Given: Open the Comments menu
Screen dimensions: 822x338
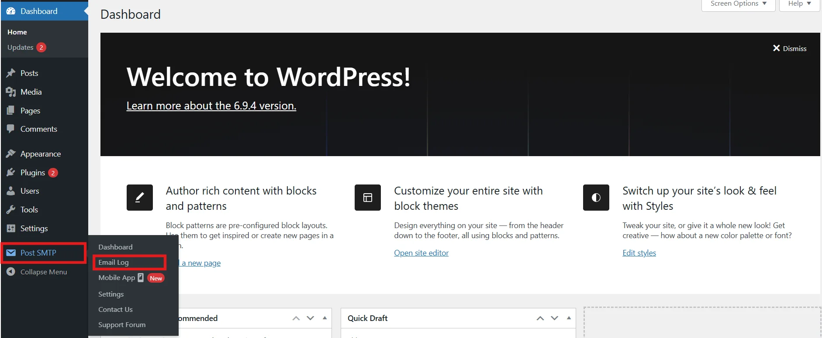Looking at the screenshot, I should click(x=45, y=129).
